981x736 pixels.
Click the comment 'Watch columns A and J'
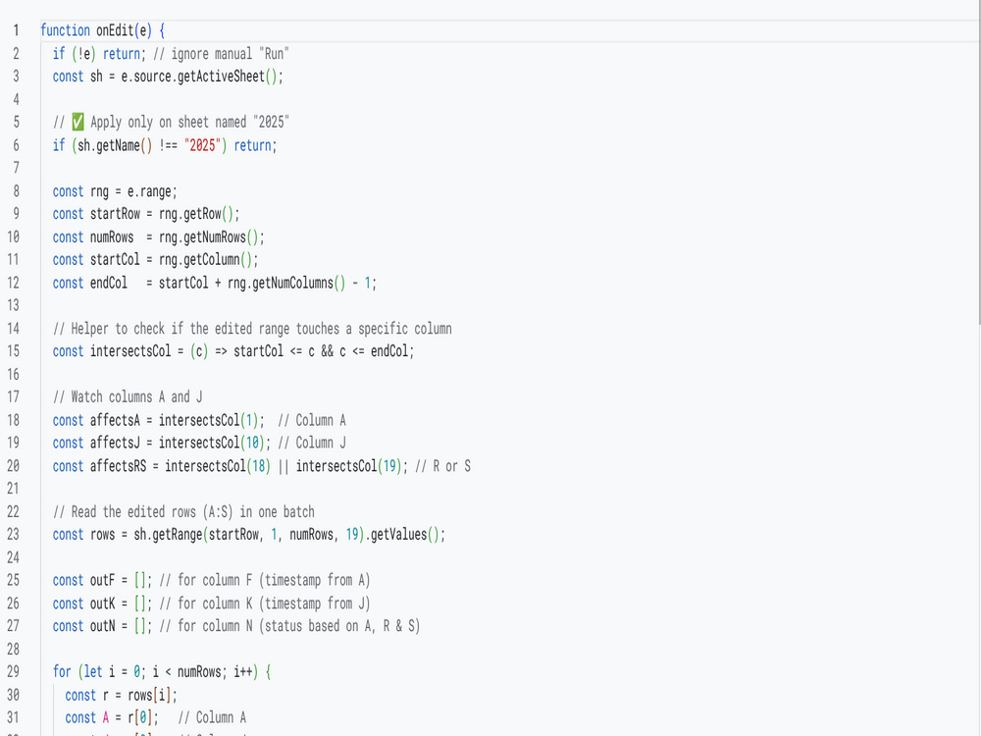coord(136,396)
